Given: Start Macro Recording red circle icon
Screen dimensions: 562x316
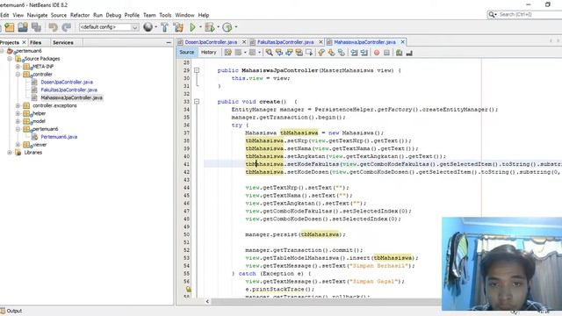Looking at the screenshot, I should 377,53.
